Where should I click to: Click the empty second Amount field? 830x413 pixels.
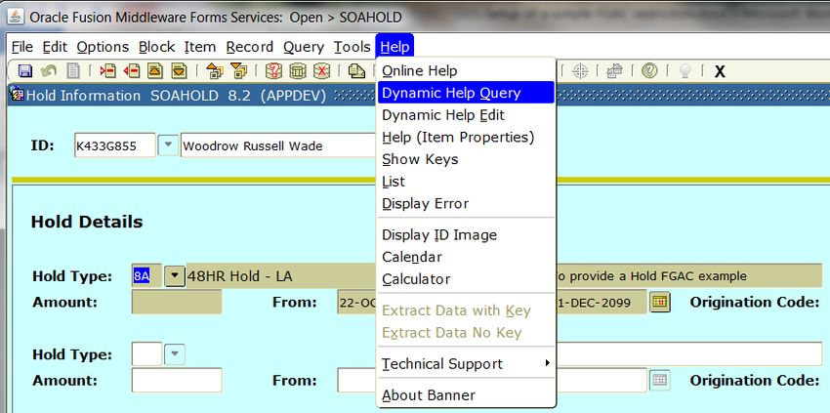[177, 380]
